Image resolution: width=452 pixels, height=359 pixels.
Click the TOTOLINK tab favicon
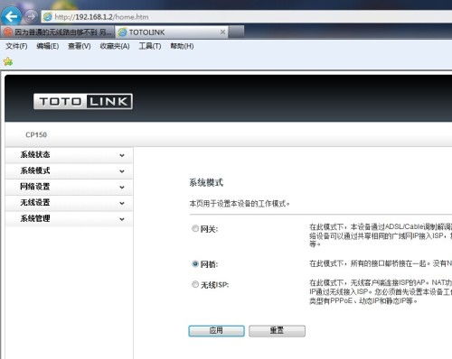tap(122, 32)
